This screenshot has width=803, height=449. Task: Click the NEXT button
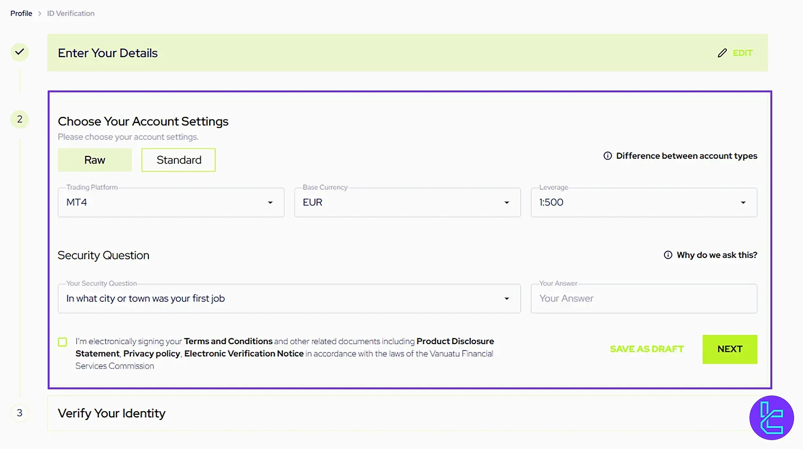coord(730,349)
